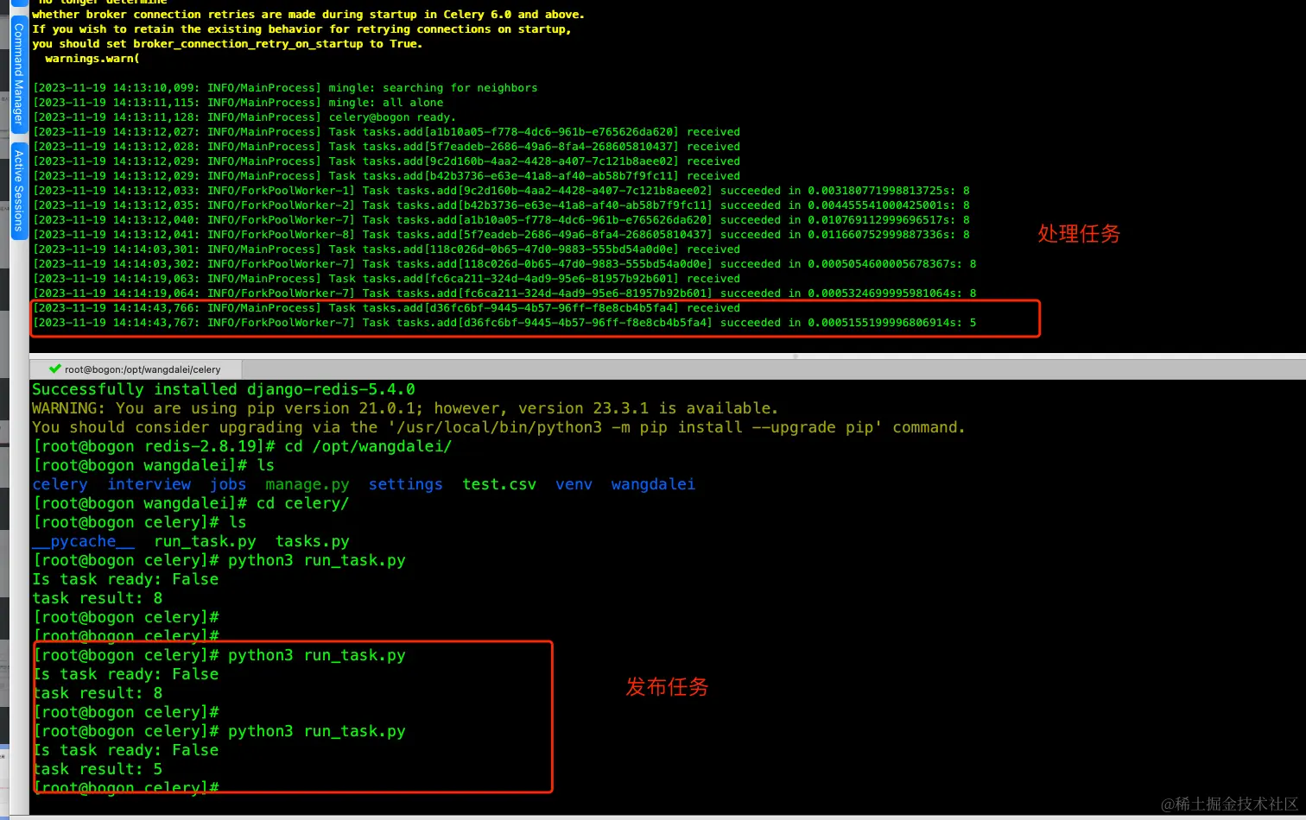Click the '[root@bogon wangdalei]# ls' command line

coord(154,465)
